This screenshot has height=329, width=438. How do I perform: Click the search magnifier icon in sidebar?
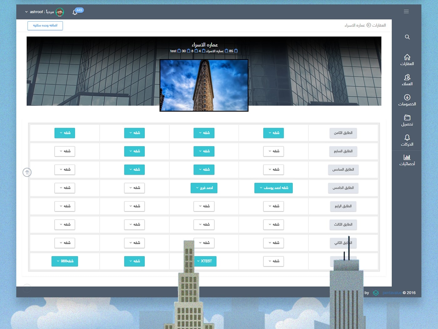point(407,37)
